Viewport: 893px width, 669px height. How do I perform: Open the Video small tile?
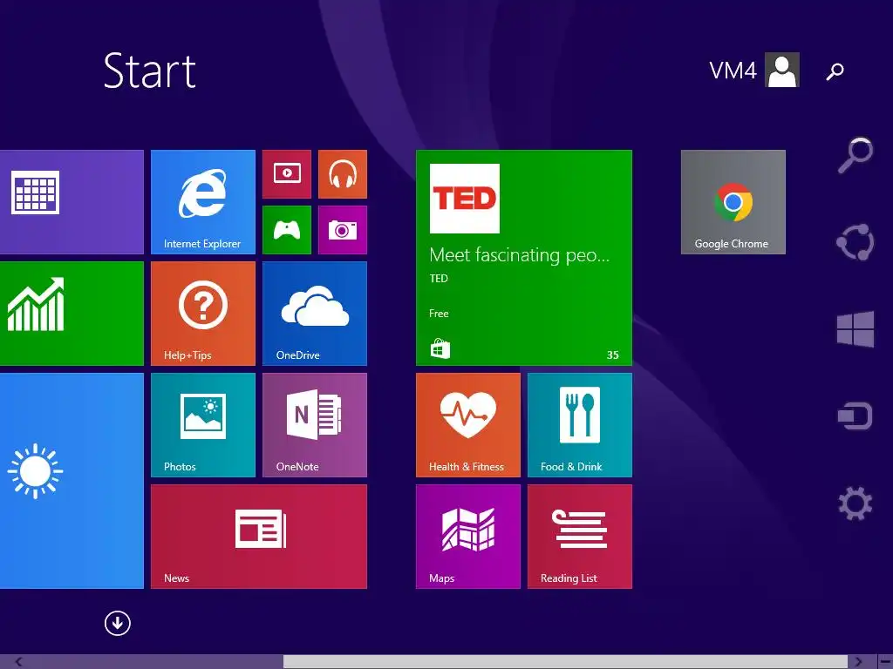pyautogui.click(x=287, y=174)
